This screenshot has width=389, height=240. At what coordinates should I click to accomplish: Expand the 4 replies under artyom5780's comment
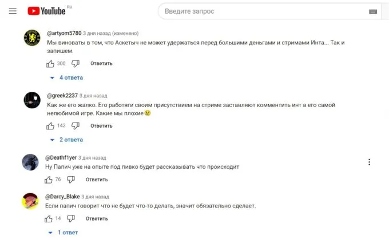pos(67,78)
